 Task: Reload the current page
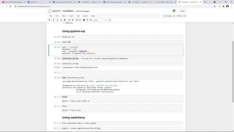coord(11,7)
